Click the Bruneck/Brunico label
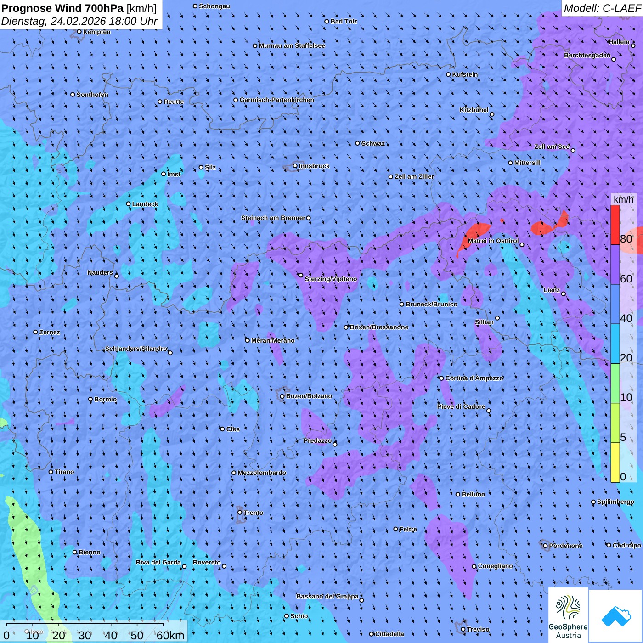 tap(431, 304)
